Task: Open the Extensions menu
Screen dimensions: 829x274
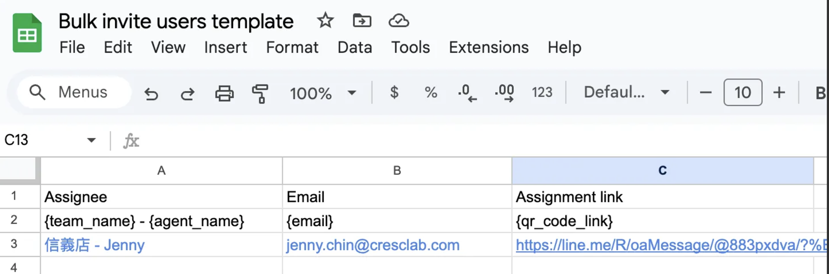Action: click(x=488, y=47)
